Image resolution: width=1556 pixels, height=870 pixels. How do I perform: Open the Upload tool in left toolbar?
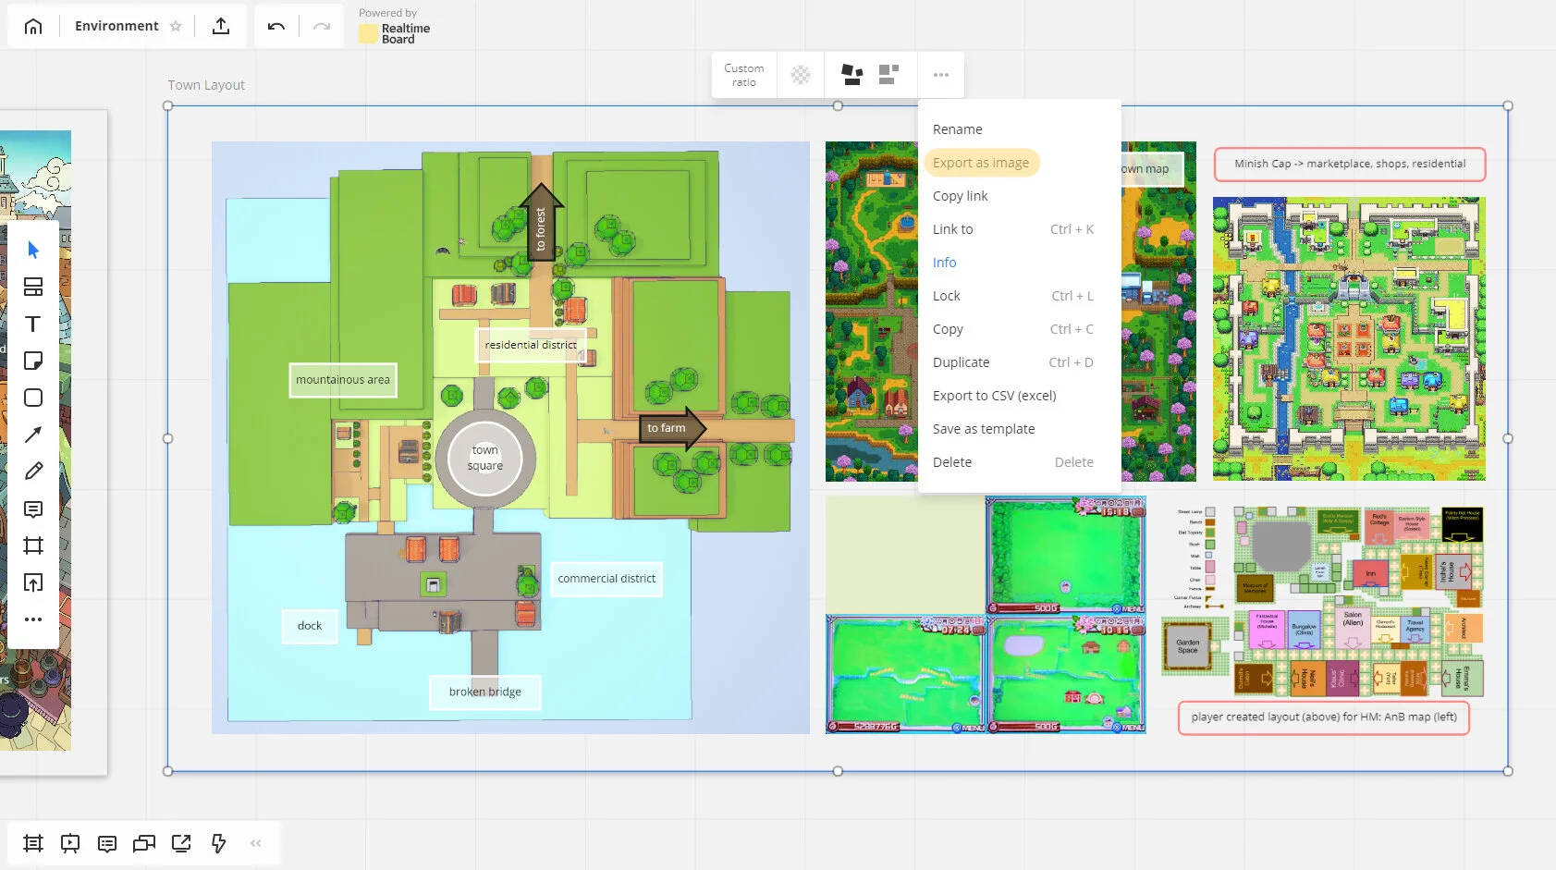[x=33, y=582]
